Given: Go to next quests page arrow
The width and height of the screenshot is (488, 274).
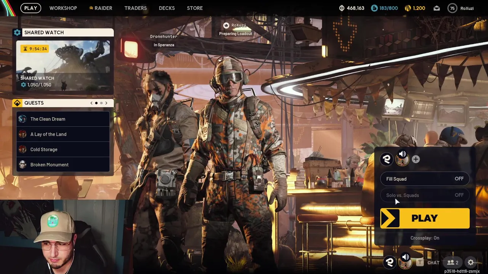Looking at the screenshot, I should 106,103.
